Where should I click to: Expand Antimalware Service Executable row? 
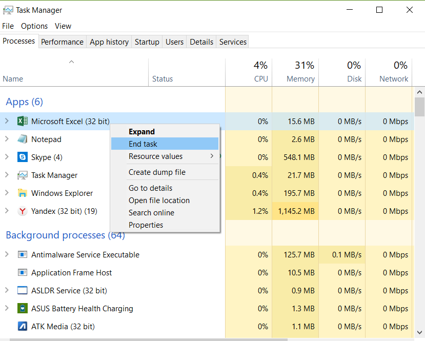pyautogui.click(x=7, y=254)
